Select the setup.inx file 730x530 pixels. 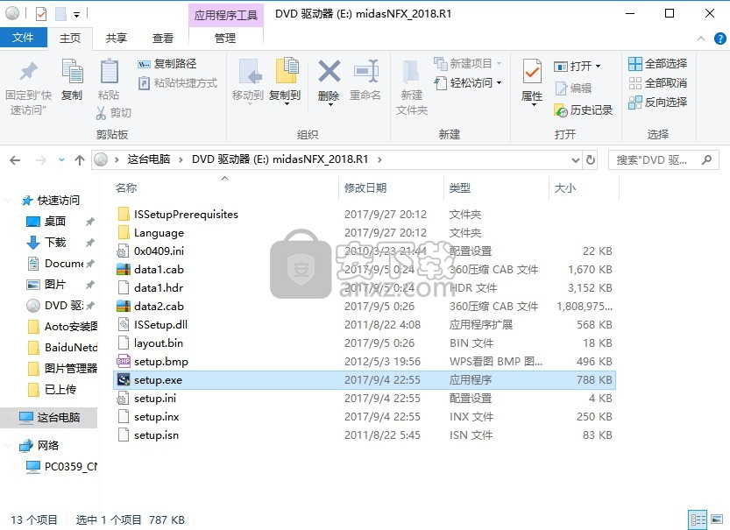click(x=364, y=417)
